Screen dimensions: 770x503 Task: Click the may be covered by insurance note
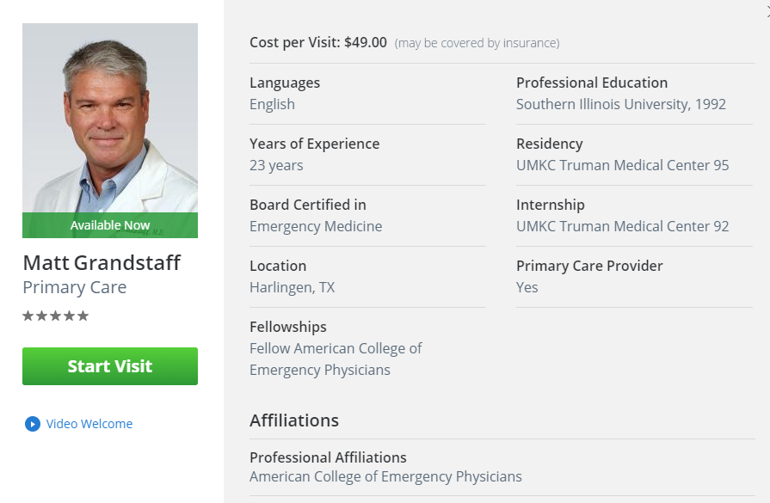(x=477, y=43)
